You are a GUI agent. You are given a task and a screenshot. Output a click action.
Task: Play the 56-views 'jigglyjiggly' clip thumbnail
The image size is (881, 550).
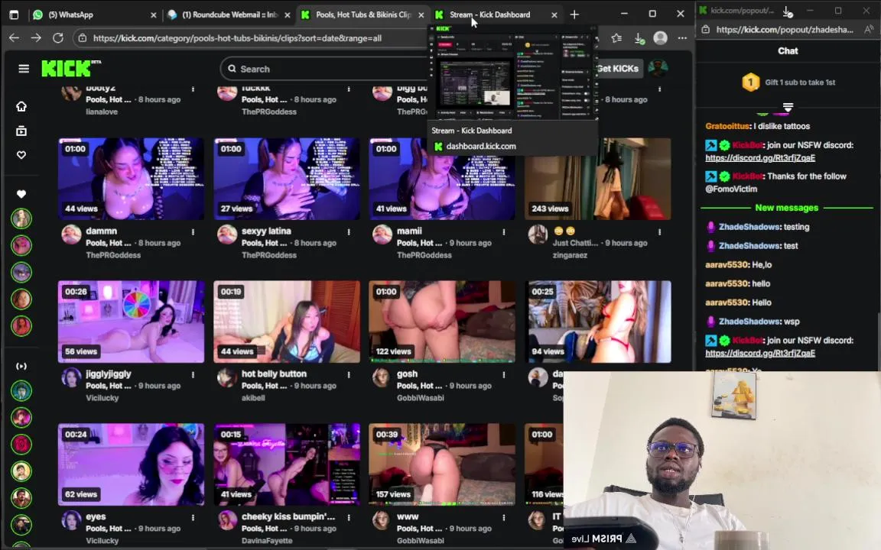click(x=131, y=322)
